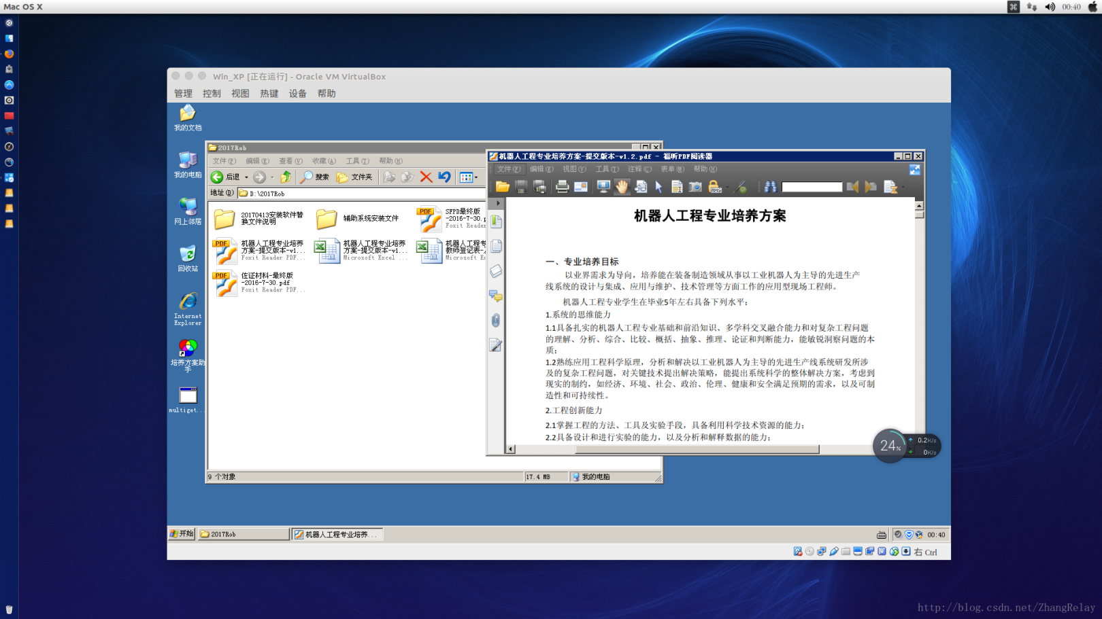Open VirtualBox 设备 menu
This screenshot has height=619, width=1102.
tap(298, 94)
